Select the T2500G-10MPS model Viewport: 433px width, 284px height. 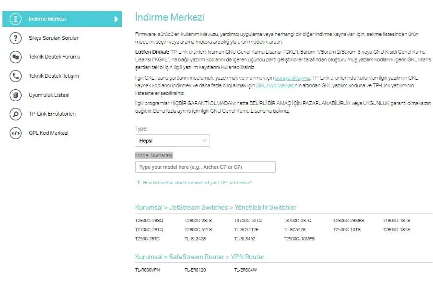tap(299, 239)
